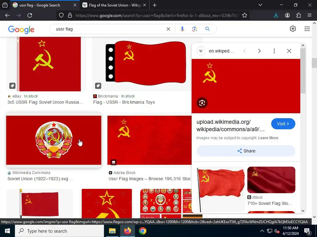Click the Google logo
Screen dimensions: 317x237
coord(21,29)
